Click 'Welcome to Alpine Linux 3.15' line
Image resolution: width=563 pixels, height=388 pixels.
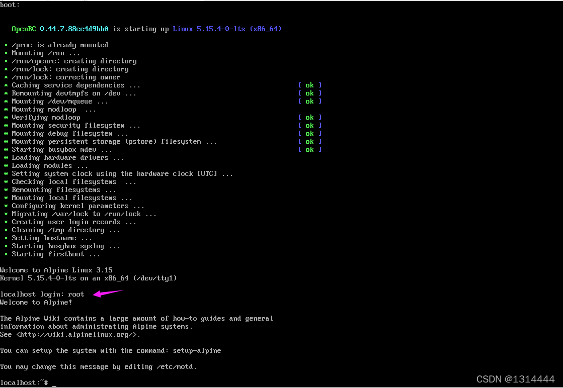[x=56, y=270]
